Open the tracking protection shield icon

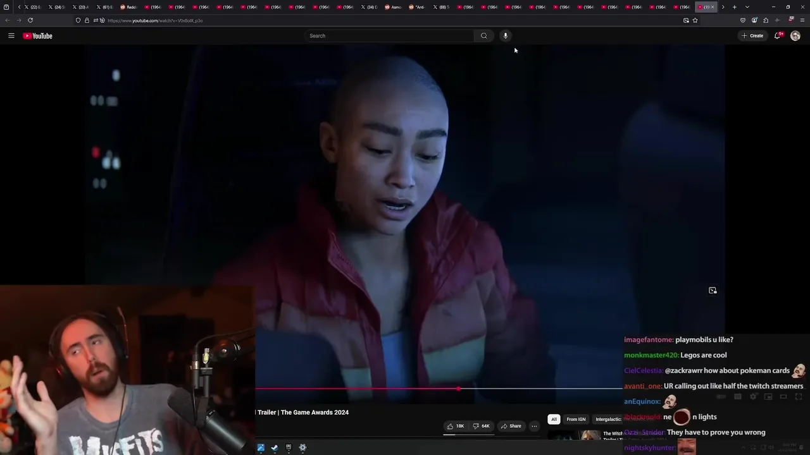(78, 20)
